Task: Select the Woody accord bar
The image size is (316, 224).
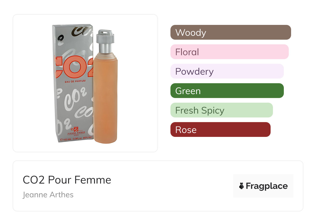Action: pos(231,32)
